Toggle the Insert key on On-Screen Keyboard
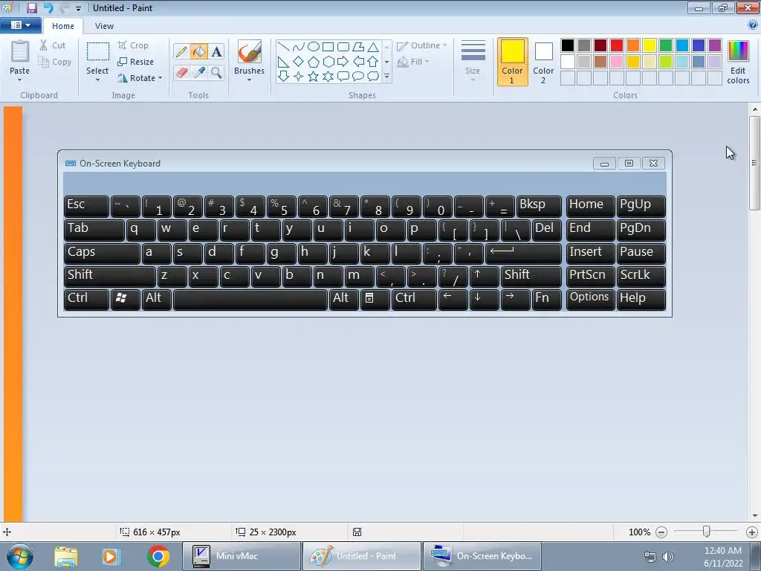Viewport: 761px width, 571px height. [x=590, y=253]
